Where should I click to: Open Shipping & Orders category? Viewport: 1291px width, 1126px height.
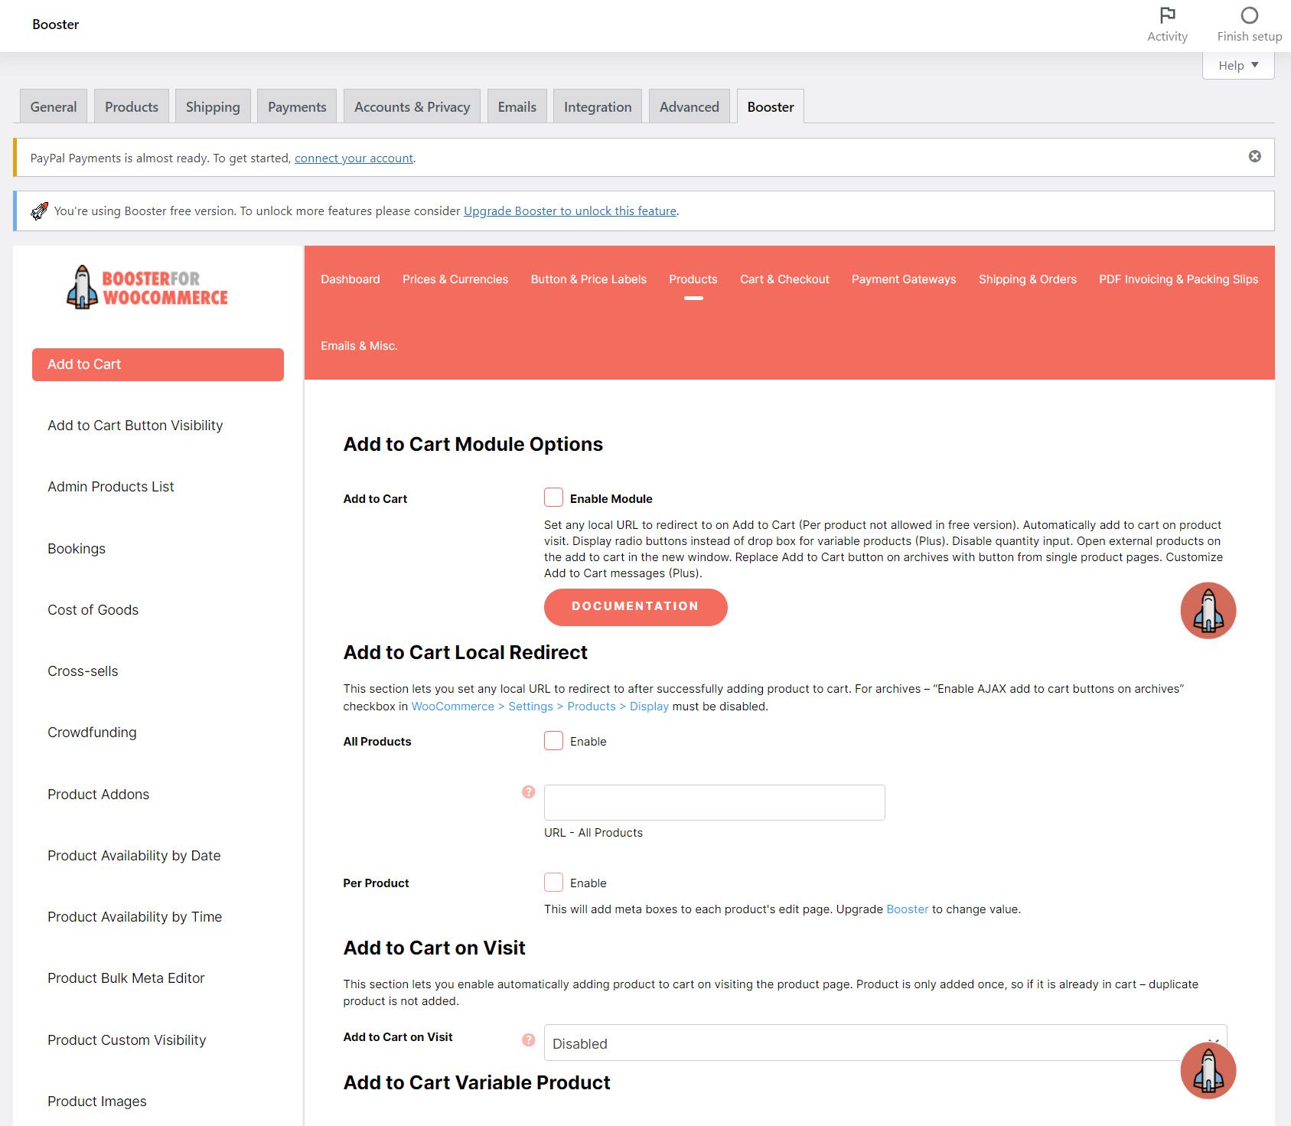click(1027, 279)
